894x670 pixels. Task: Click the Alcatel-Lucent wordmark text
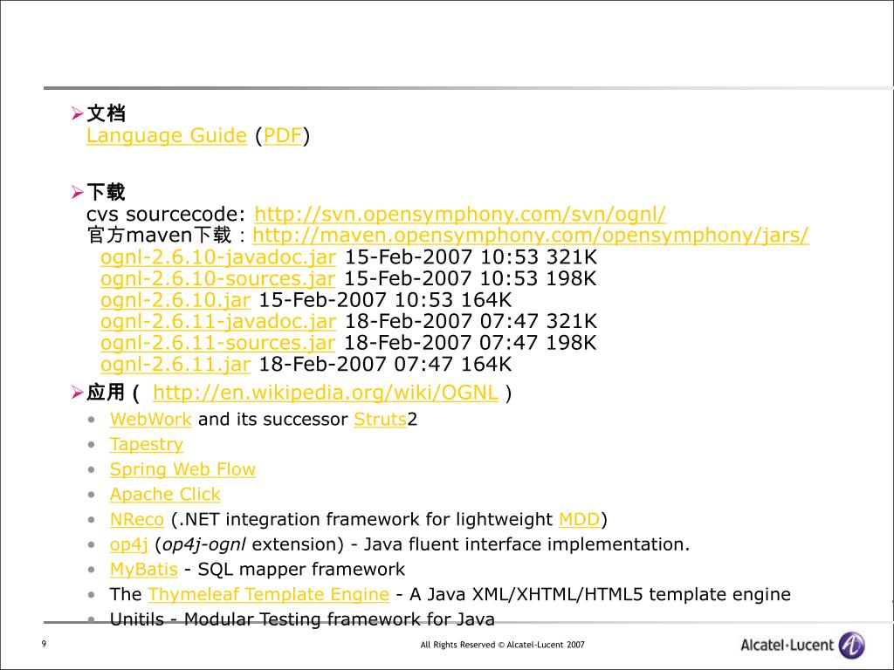pos(787,646)
